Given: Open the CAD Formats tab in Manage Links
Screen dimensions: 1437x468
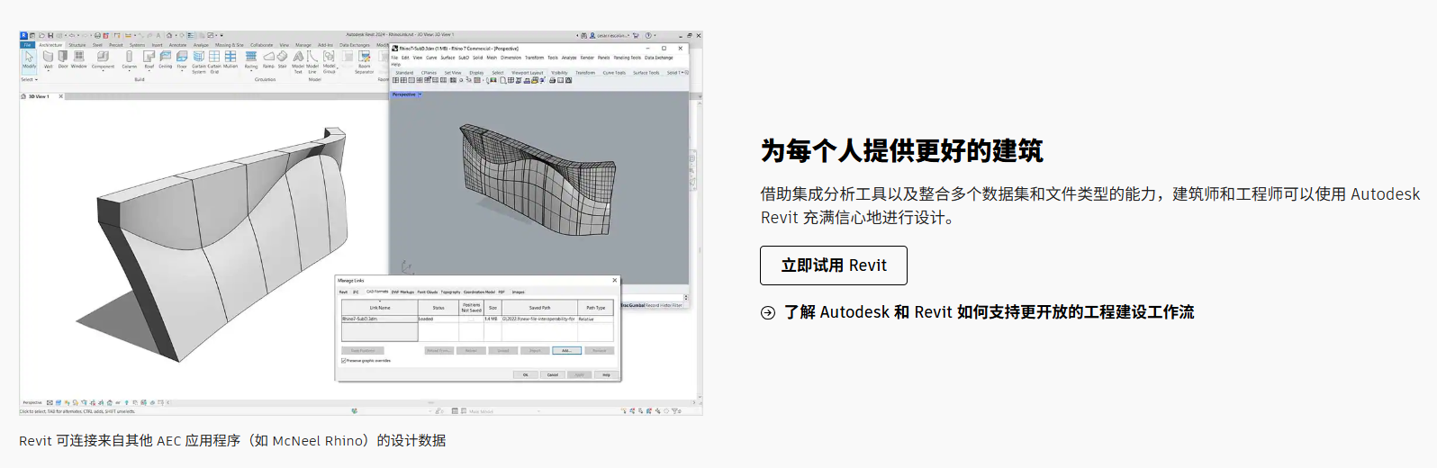Looking at the screenshot, I should 377,292.
